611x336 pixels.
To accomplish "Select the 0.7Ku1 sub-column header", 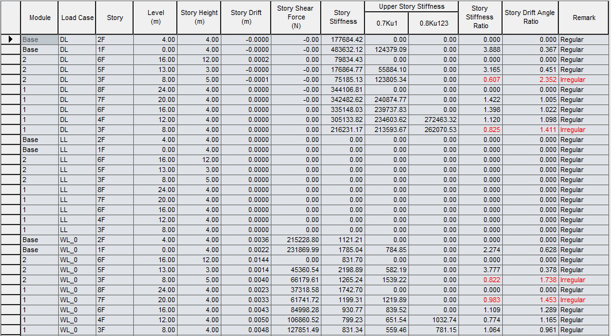I will point(386,24).
